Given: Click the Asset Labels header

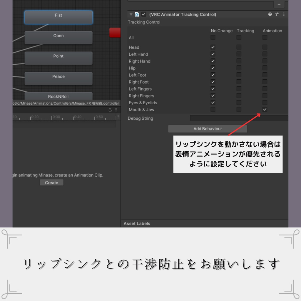Looking at the screenshot, I should (137, 223).
